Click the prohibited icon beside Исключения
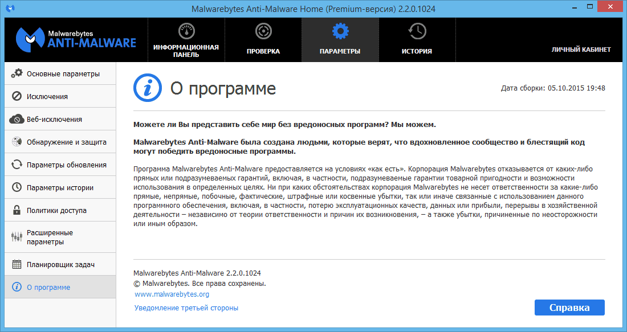This screenshot has width=627, height=332. click(17, 96)
